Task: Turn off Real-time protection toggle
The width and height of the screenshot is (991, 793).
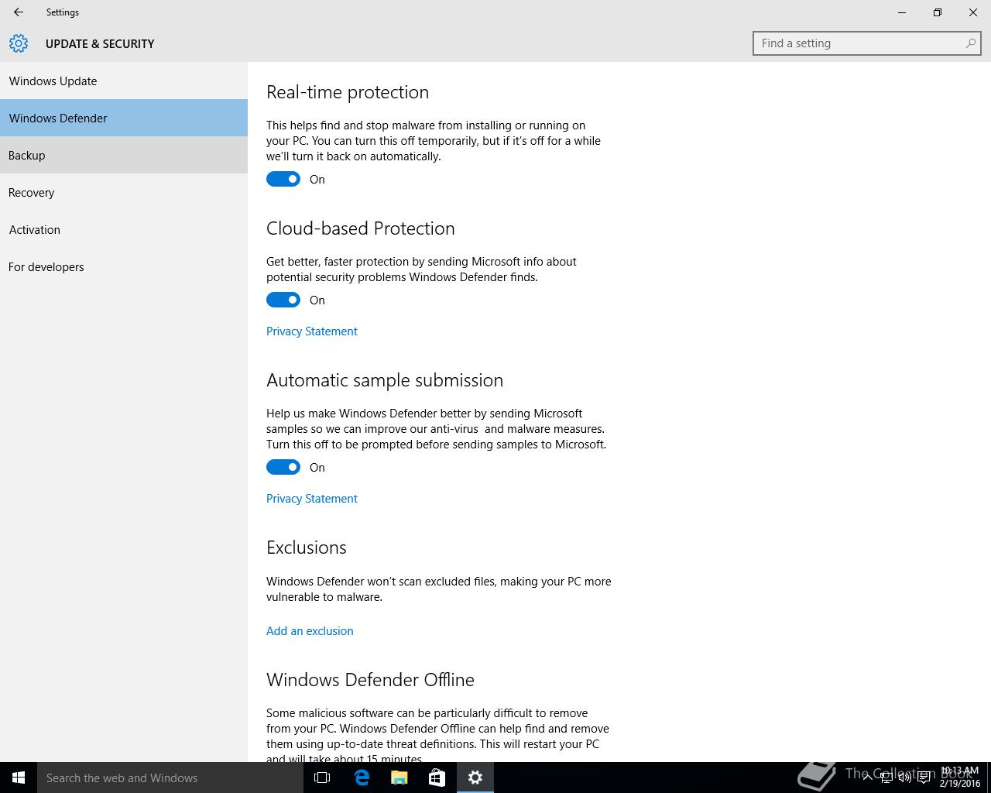Action: [283, 179]
